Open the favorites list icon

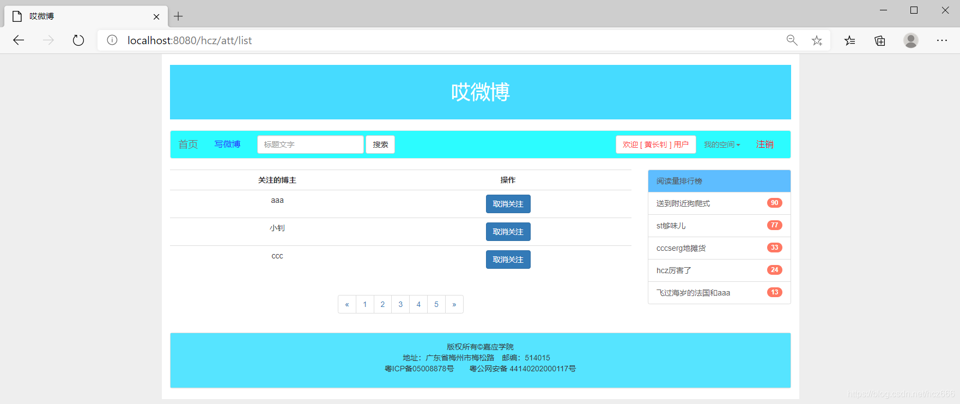pos(849,40)
